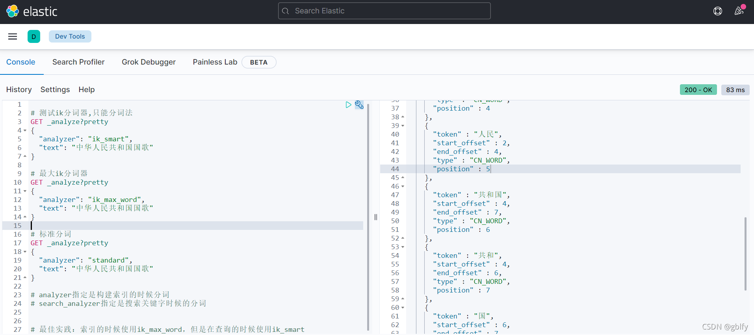Click the pane resizer between editor and output
The height and width of the screenshot is (335, 754).
376,217
